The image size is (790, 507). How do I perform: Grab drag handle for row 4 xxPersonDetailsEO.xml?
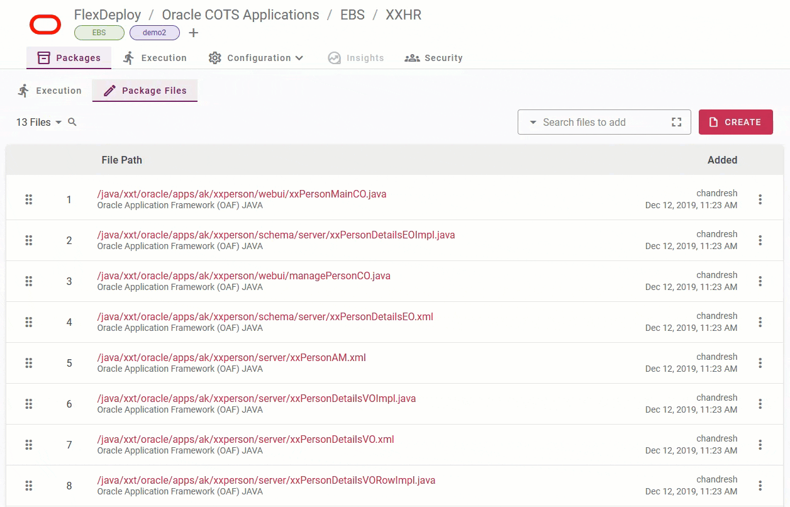28,322
